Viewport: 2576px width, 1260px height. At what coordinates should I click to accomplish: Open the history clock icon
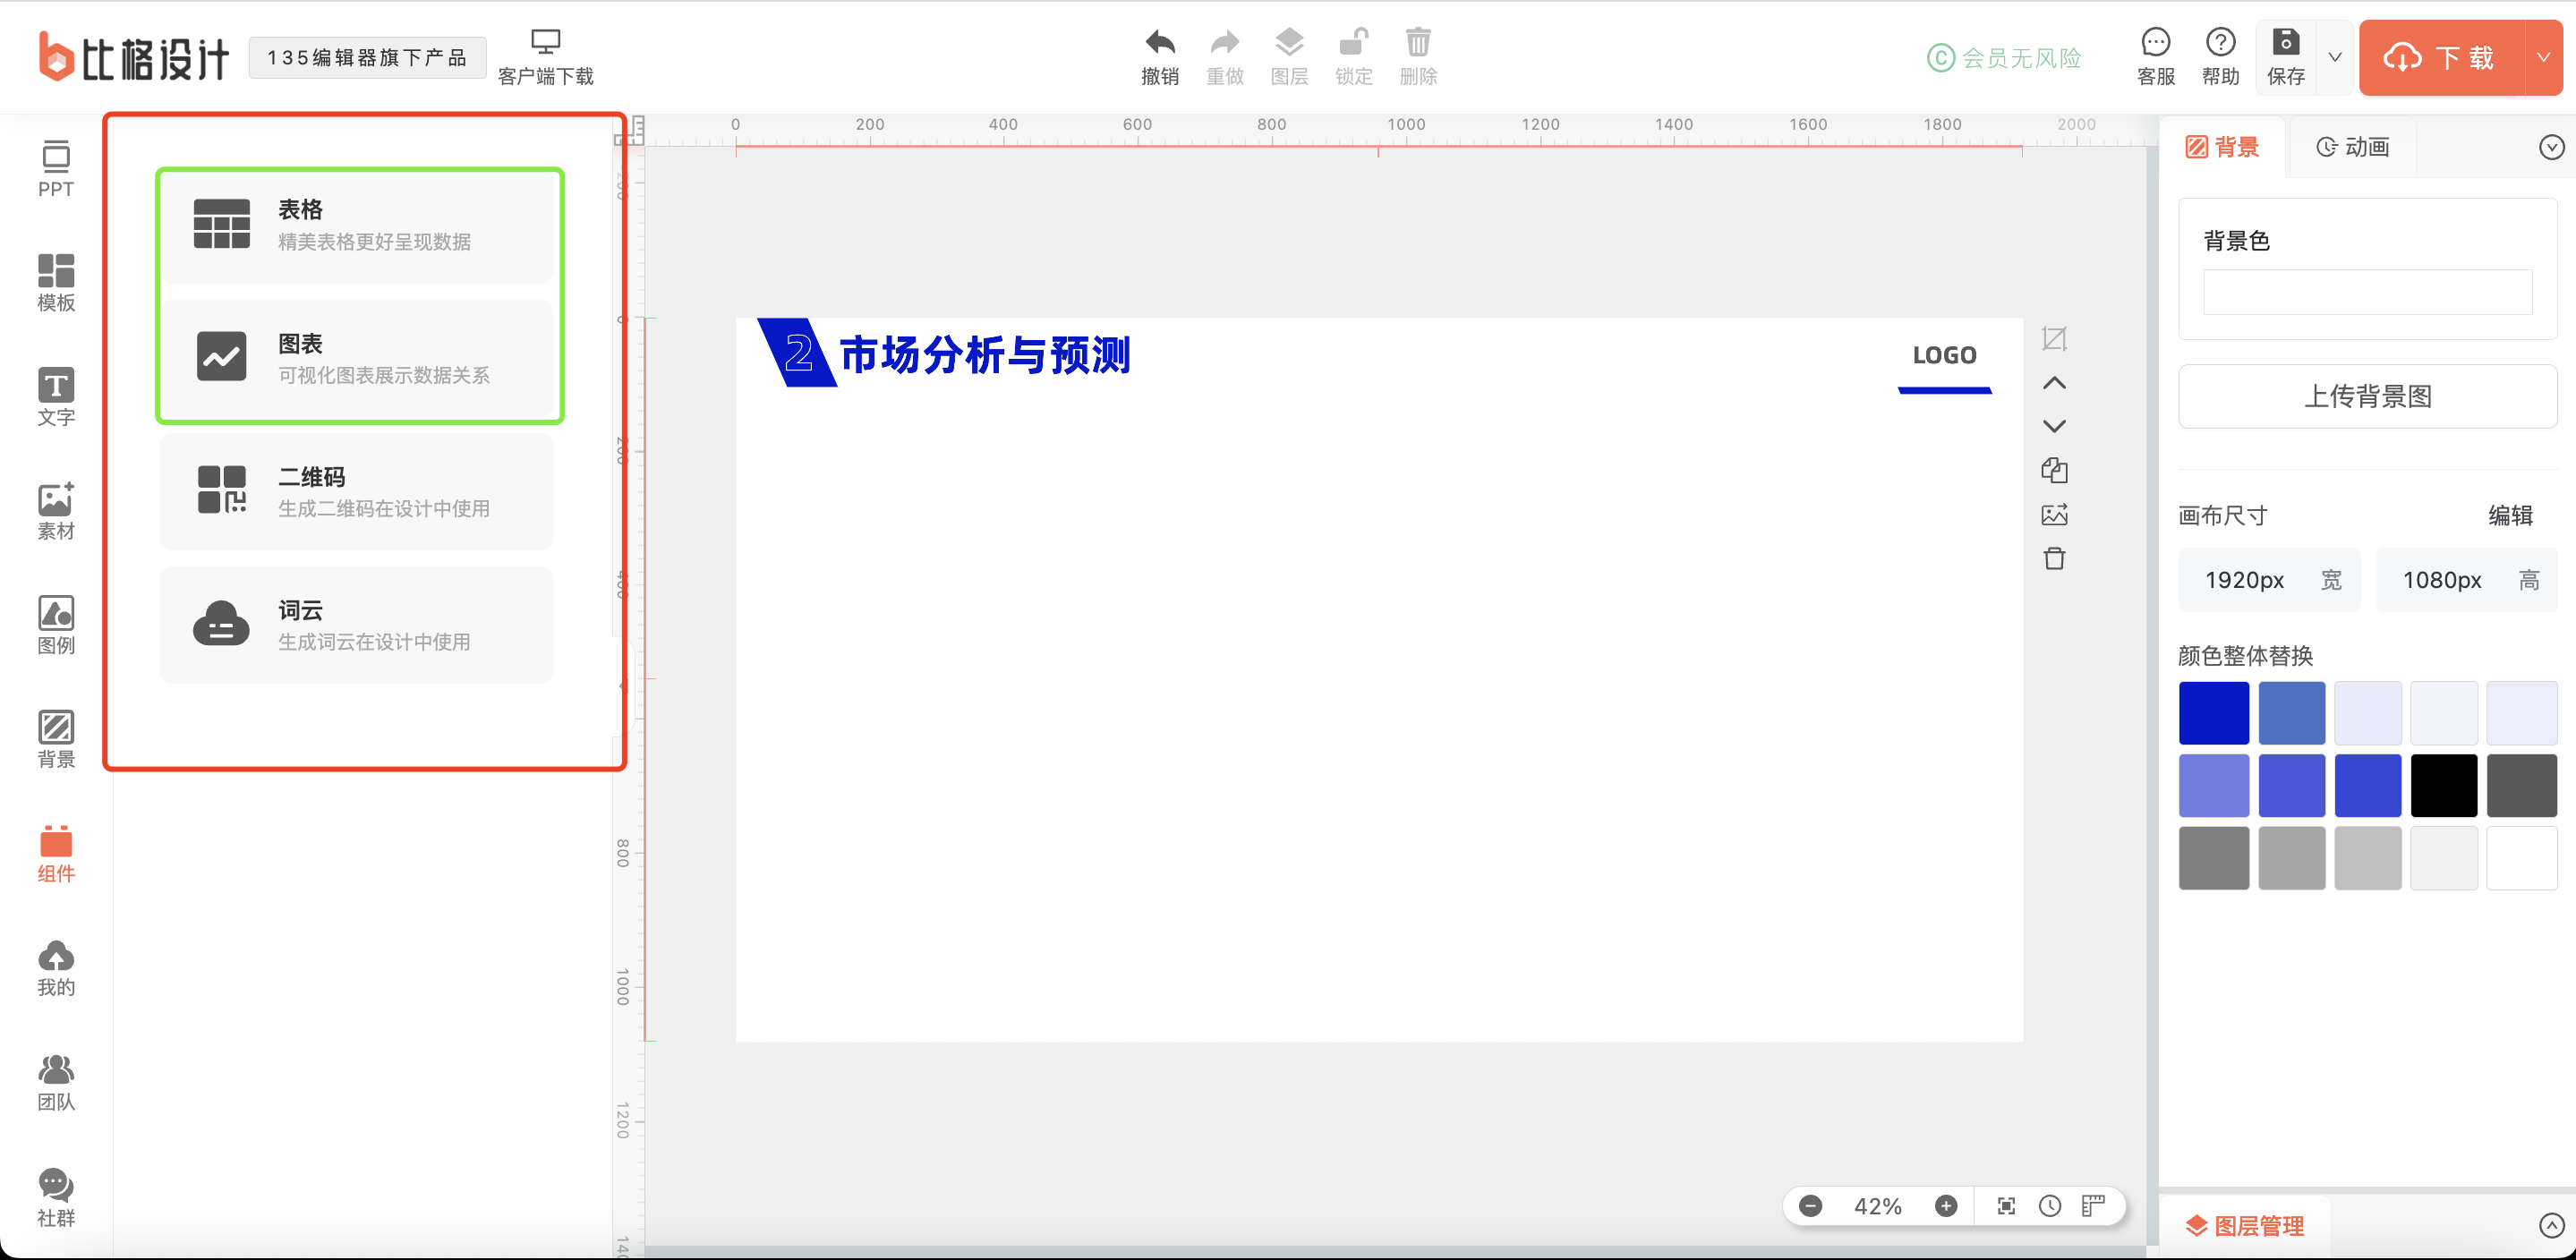click(2050, 1206)
